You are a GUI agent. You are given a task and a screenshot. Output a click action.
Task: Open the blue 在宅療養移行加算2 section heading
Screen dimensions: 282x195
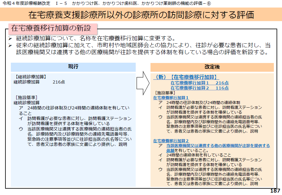tap(171, 141)
